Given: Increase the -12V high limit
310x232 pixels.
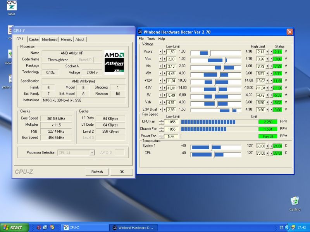Looking at the screenshot, I should pos(271,88).
